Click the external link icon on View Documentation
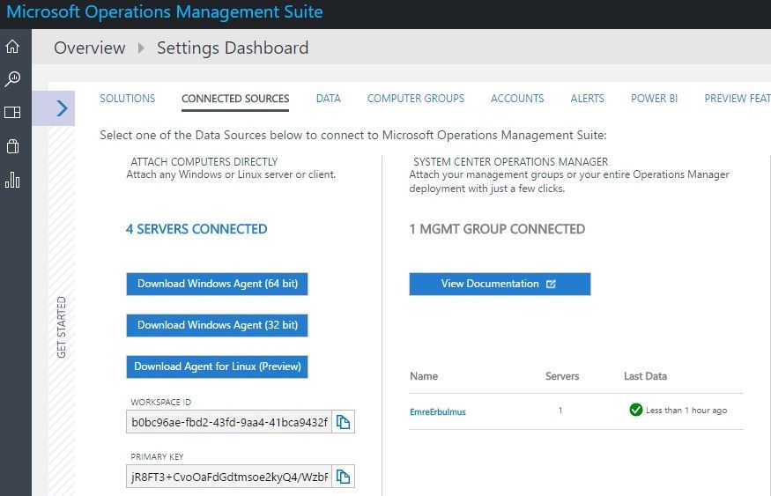 (551, 285)
